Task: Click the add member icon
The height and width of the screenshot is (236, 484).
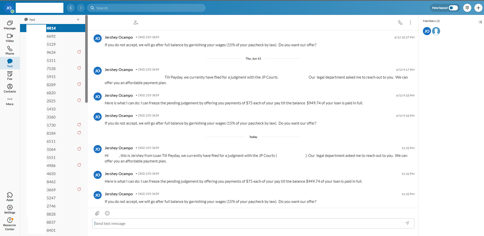Action: [x=136, y=22]
